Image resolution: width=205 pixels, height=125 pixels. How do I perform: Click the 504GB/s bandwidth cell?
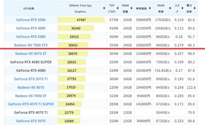[163, 112]
